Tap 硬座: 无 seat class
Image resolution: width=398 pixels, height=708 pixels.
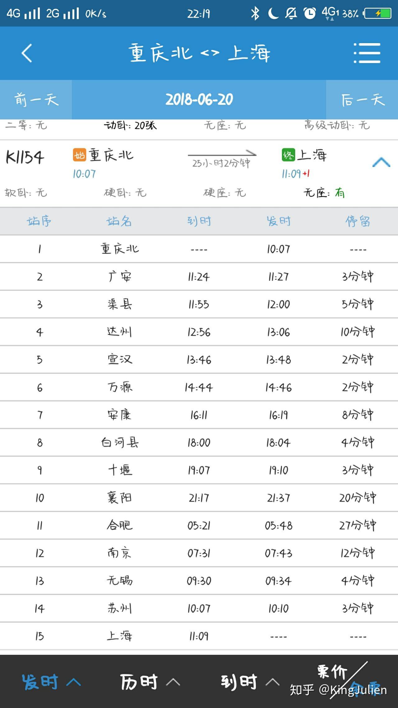point(224,193)
